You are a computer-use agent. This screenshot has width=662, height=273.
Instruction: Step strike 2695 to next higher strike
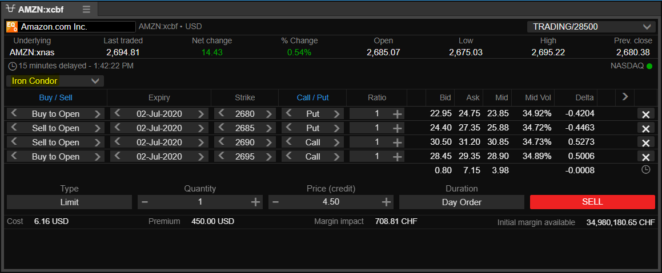[x=268, y=157]
